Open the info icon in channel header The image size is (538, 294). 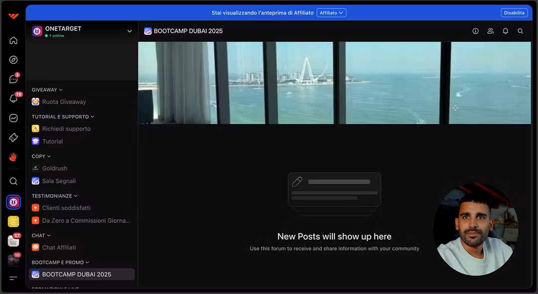click(x=476, y=31)
